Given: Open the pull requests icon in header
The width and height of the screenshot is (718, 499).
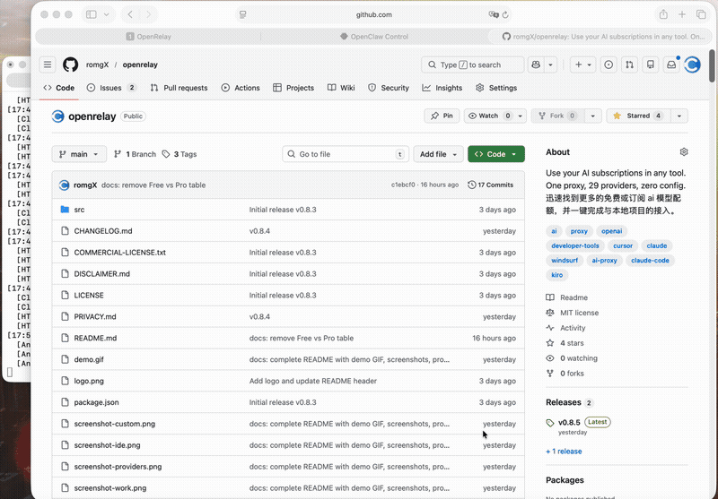Looking at the screenshot, I should click(x=630, y=65).
